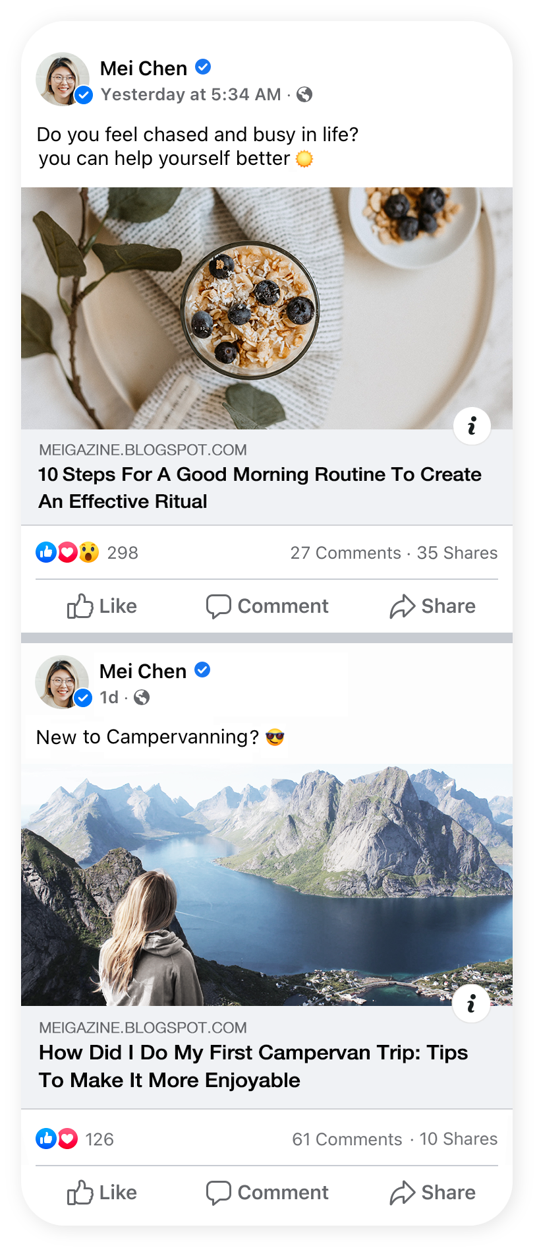This screenshot has height=1252, width=539.
Task: Like the morning routine post
Action: 102,606
